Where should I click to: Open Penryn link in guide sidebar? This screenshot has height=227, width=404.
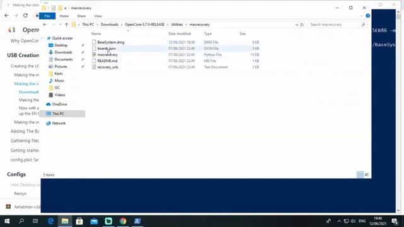click(x=20, y=194)
